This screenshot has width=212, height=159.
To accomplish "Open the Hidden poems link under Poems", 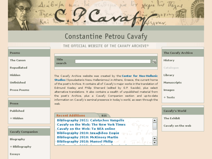I will pos(15,75).
